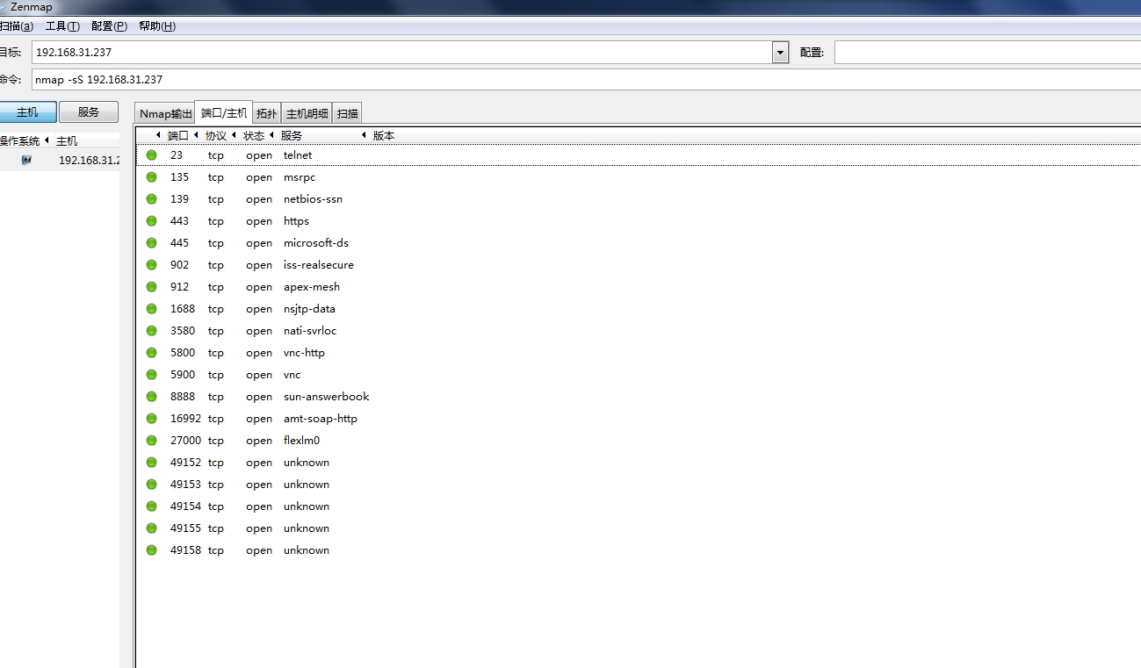
Task: Sort the table by 状态 column header
Action: point(254,136)
